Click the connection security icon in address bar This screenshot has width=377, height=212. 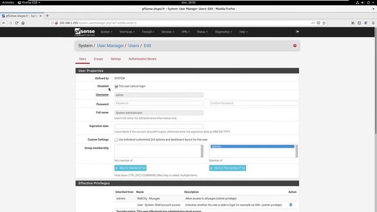[x=57, y=23]
